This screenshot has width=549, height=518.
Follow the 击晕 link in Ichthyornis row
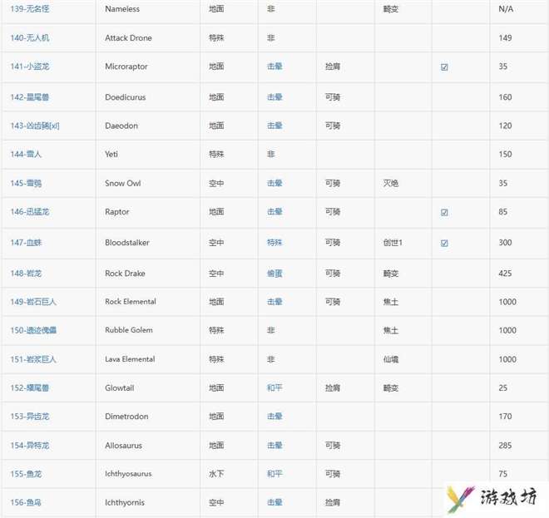274,502
